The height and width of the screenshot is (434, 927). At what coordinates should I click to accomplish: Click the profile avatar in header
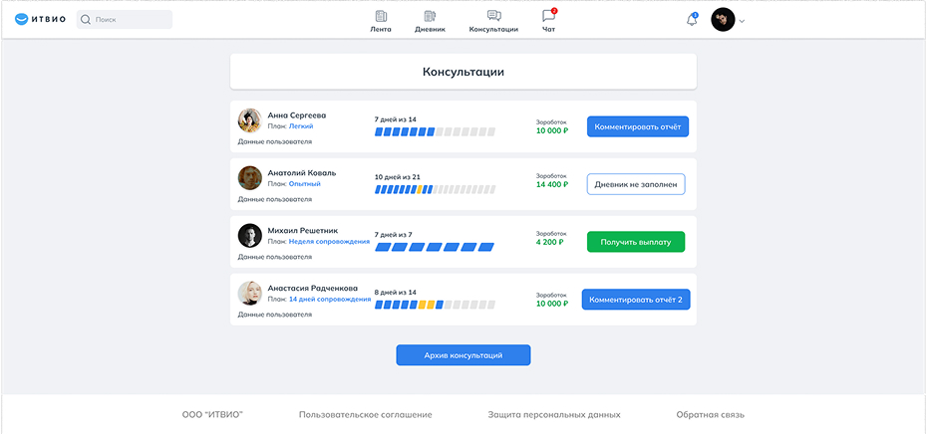click(723, 20)
